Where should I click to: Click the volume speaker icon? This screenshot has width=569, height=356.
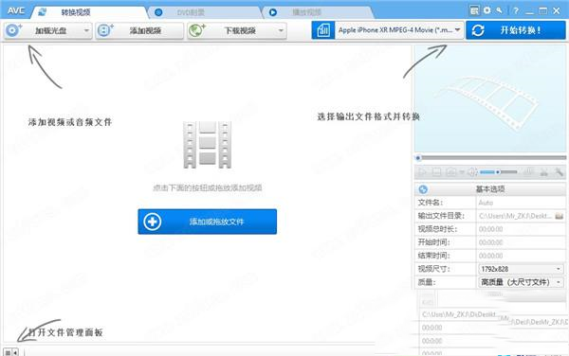click(x=472, y=172)
